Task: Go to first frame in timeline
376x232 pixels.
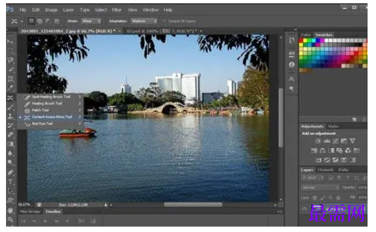Action: coord(23,221)
